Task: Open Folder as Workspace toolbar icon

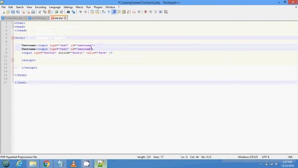Action: coord(134,12)
